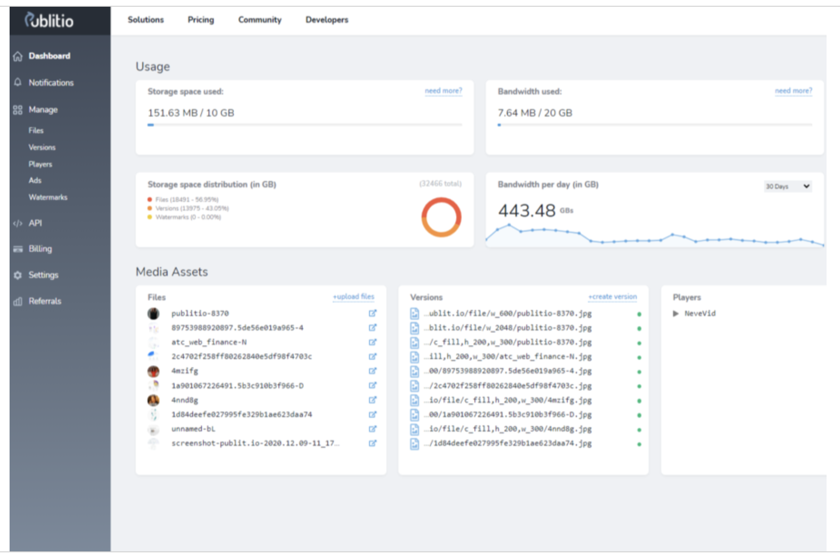Click the 443.48 GBs bandwidth value
Image resolution: width=840 pixels, height=560 pixels.
(536, 210)
